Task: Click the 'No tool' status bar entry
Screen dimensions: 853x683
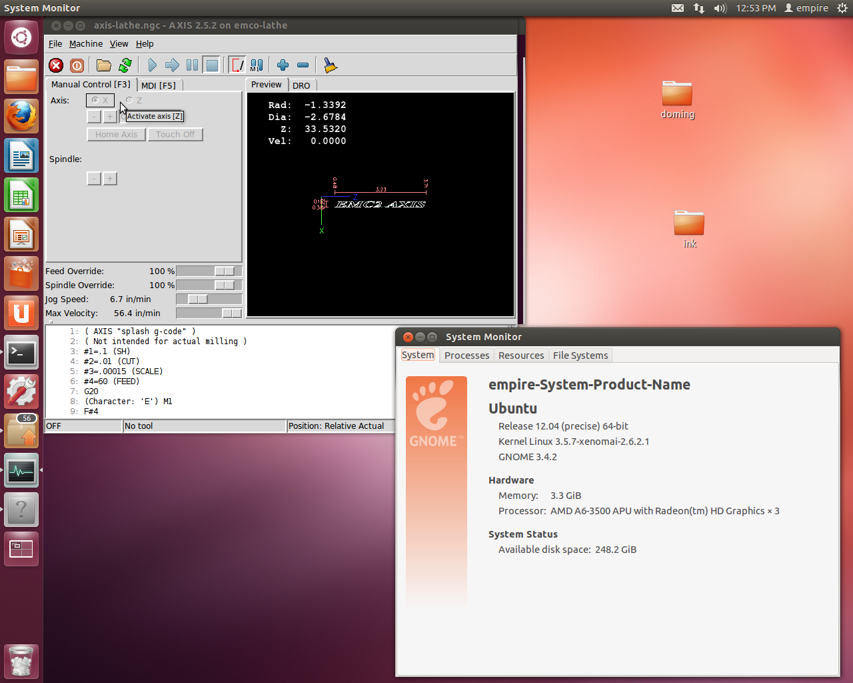Action: point(205,426)
